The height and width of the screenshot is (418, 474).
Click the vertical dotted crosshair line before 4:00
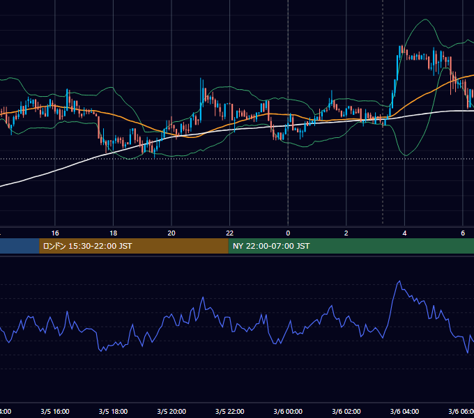click(x=383, y=111)
